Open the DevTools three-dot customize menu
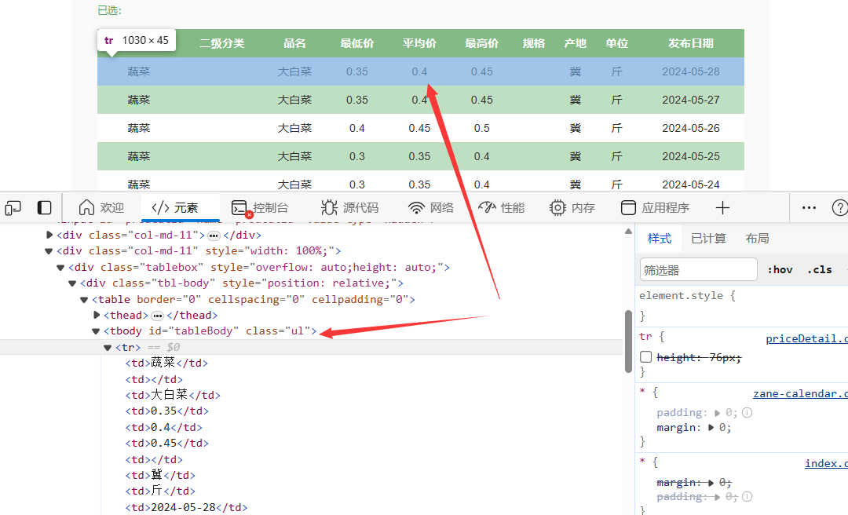Screen dimensions: 848x515 [809, 208]
